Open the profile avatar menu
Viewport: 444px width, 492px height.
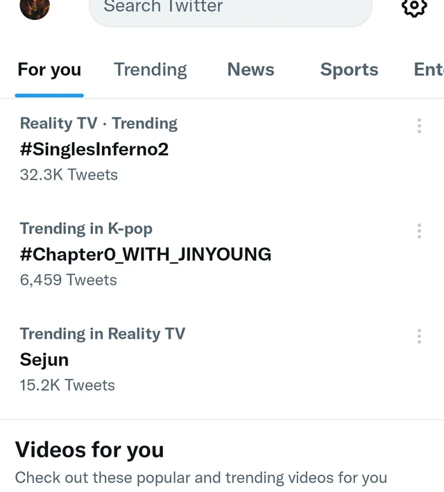[x=35, y=7]
